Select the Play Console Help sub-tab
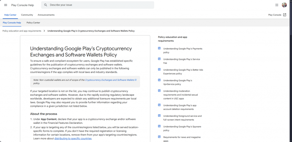The width and height of the screenshot is (292, 142). tap(12, 23)
